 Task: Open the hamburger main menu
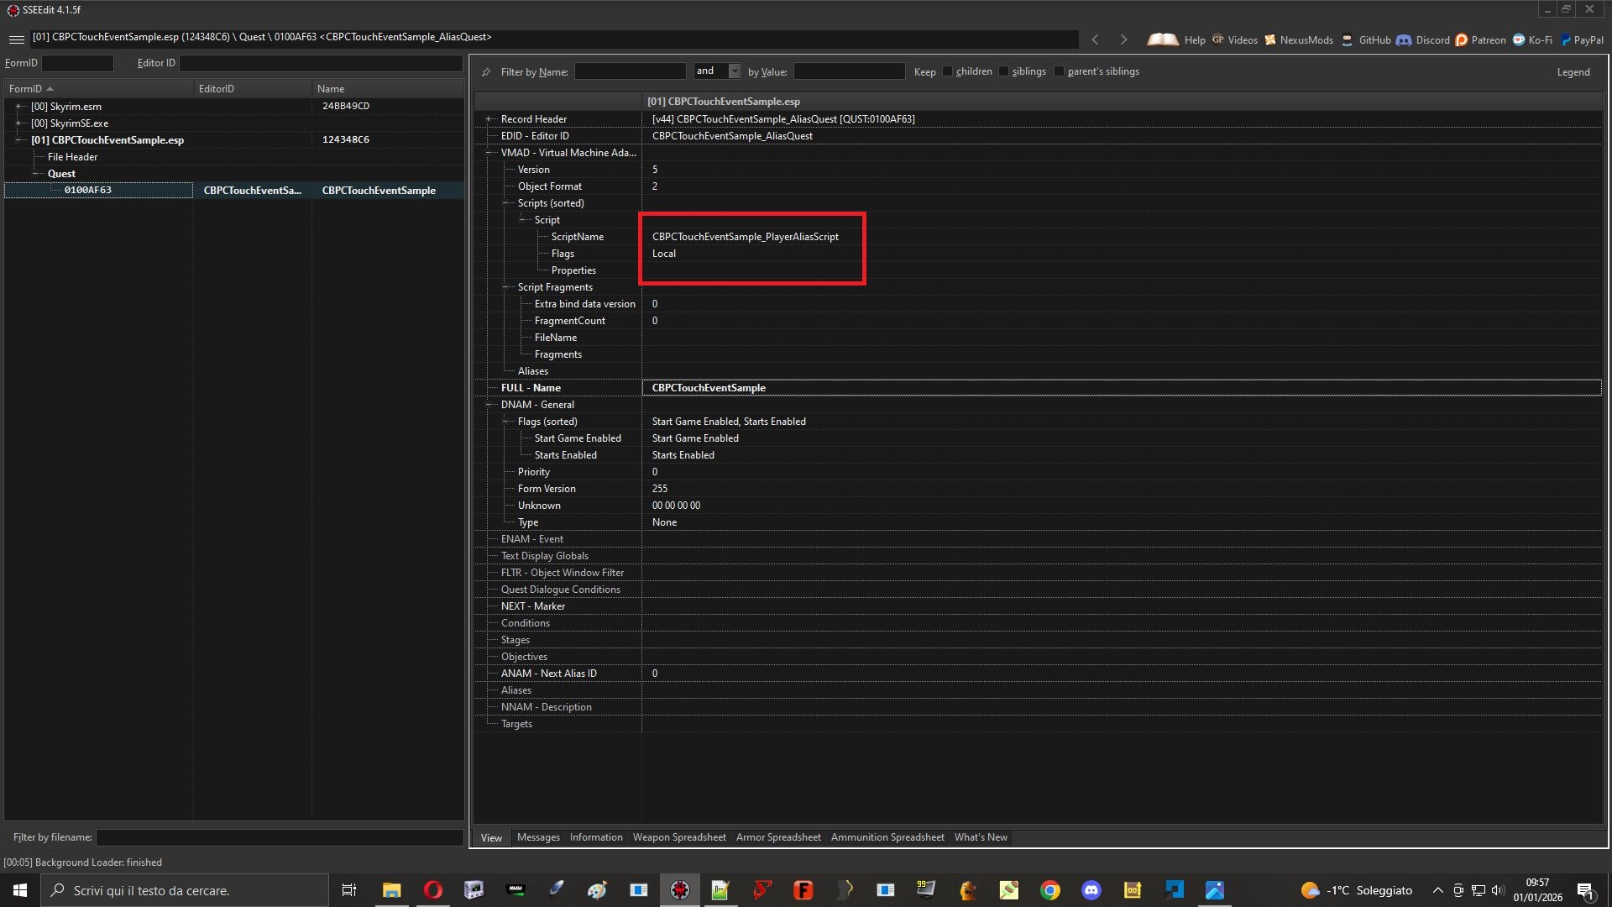pyautogui.click(x=16, y=39)
